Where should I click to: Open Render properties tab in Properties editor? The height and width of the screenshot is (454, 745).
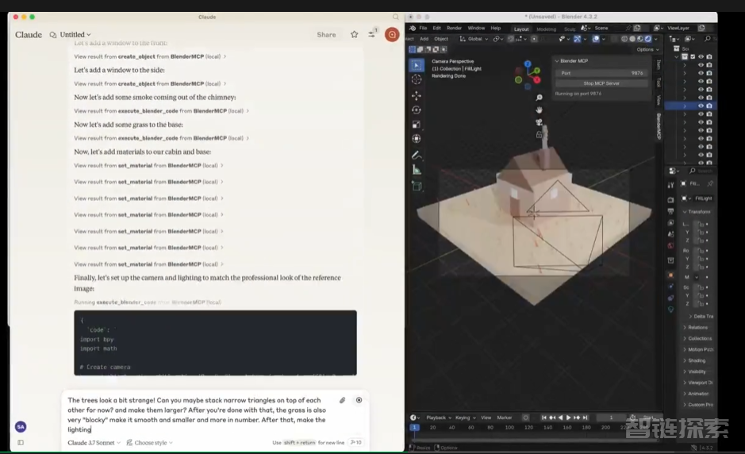click(x=670, y=200)
